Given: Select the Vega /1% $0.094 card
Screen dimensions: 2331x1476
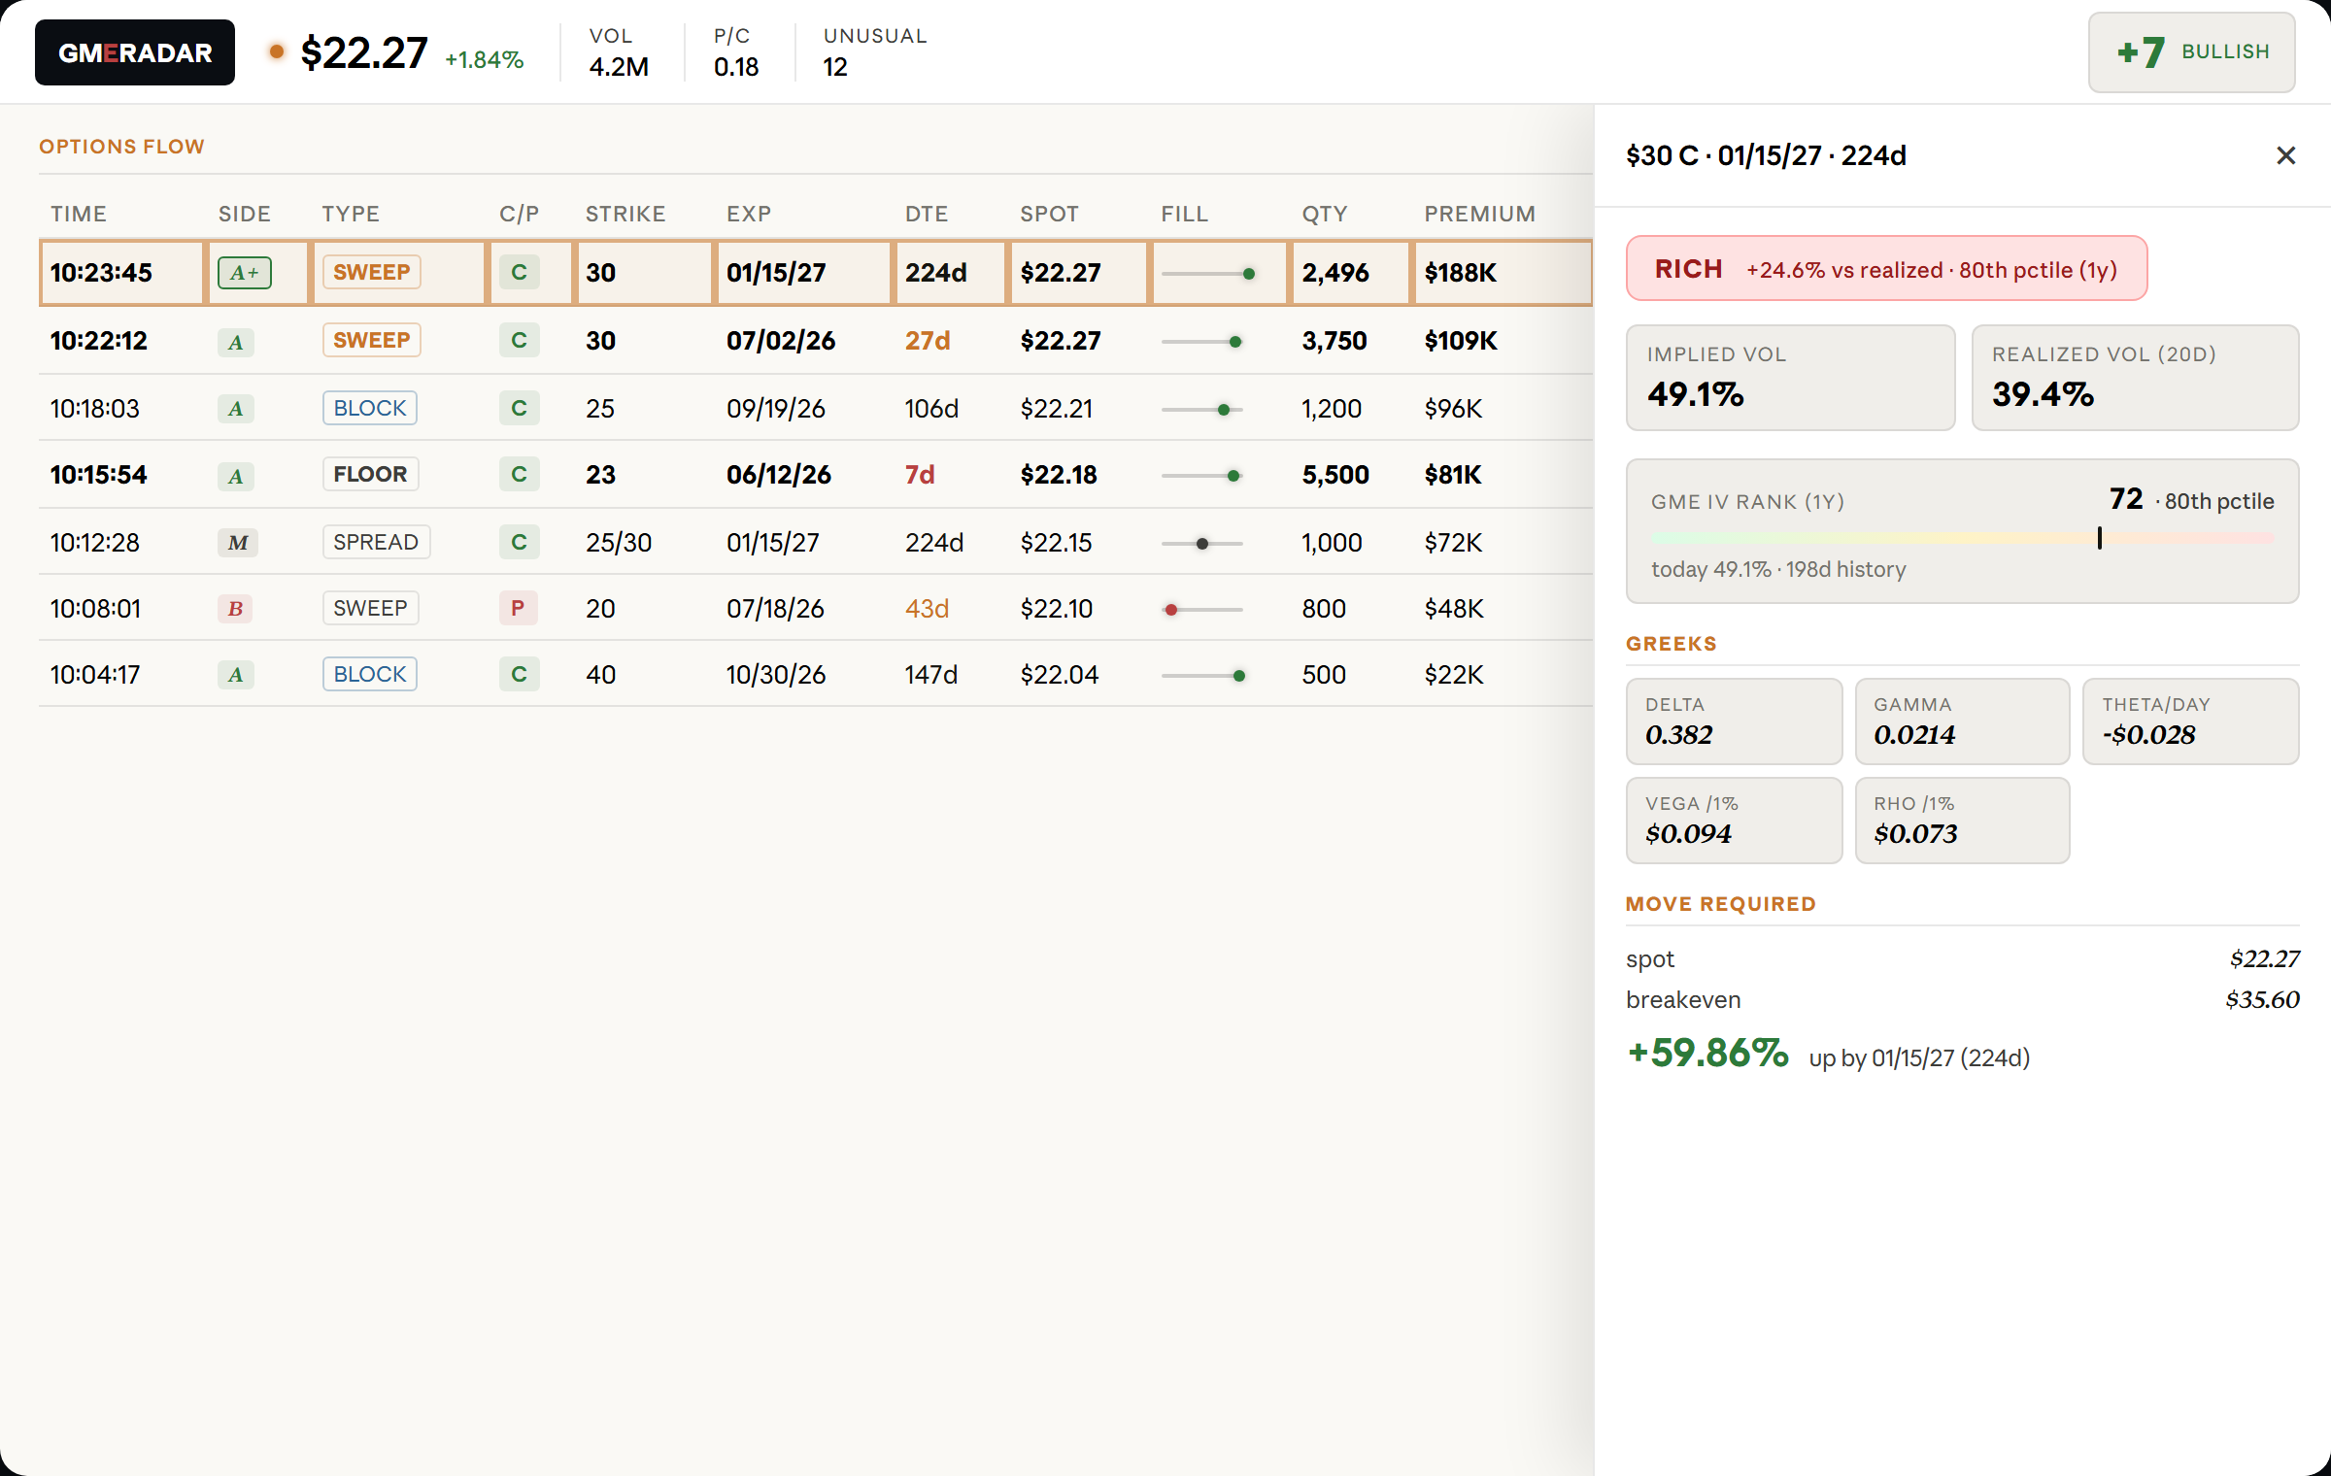Looking at the screenshot, I should click(x=1734, y=821).
